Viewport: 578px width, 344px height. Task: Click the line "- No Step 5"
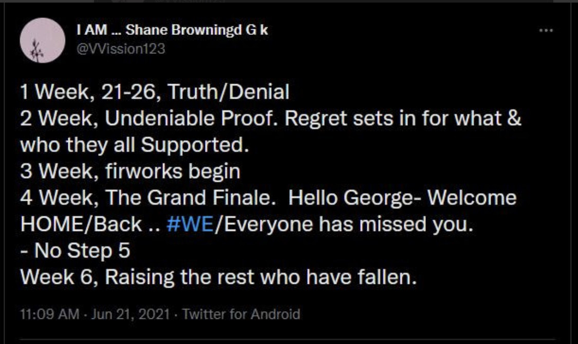click(75, 251)
